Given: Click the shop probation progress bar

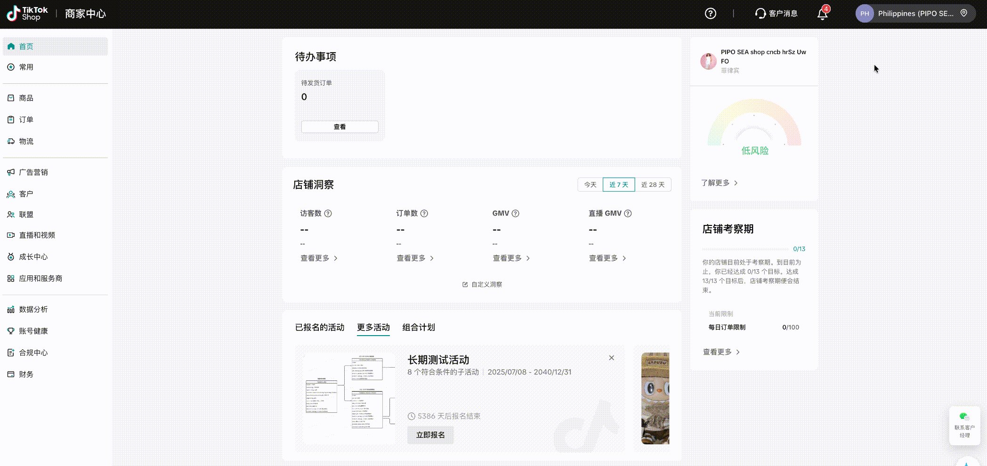Looking at the screenshot, I should point(745,249).
